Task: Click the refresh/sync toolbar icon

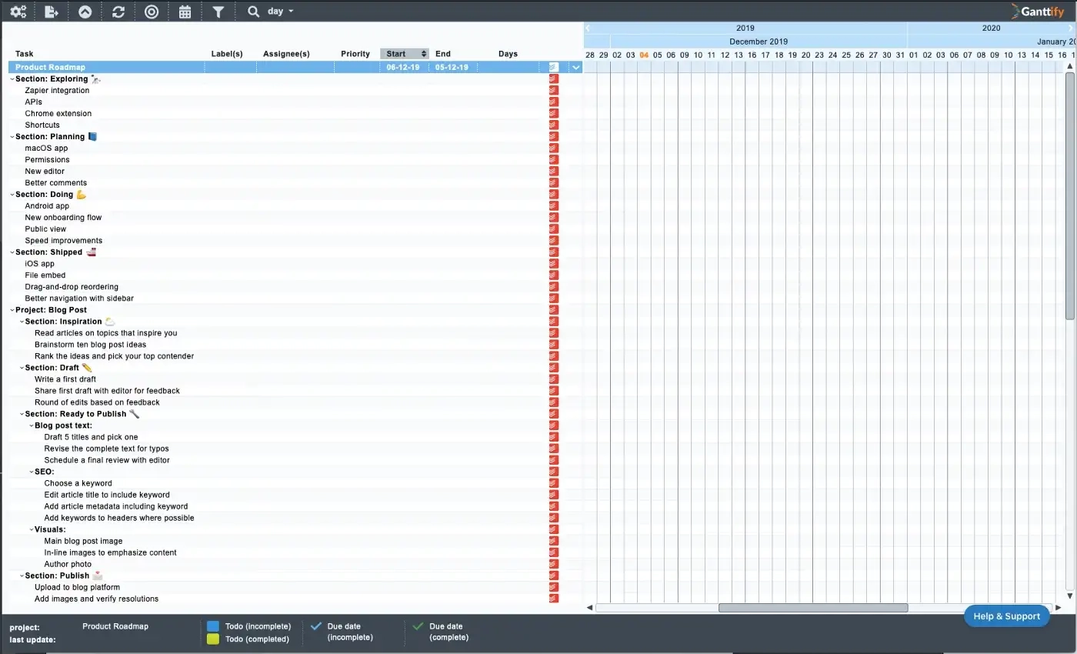Action: tap(118, 11)
